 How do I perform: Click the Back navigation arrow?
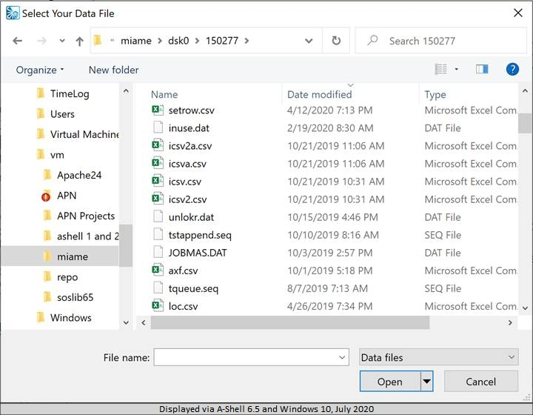pos(17,41)
